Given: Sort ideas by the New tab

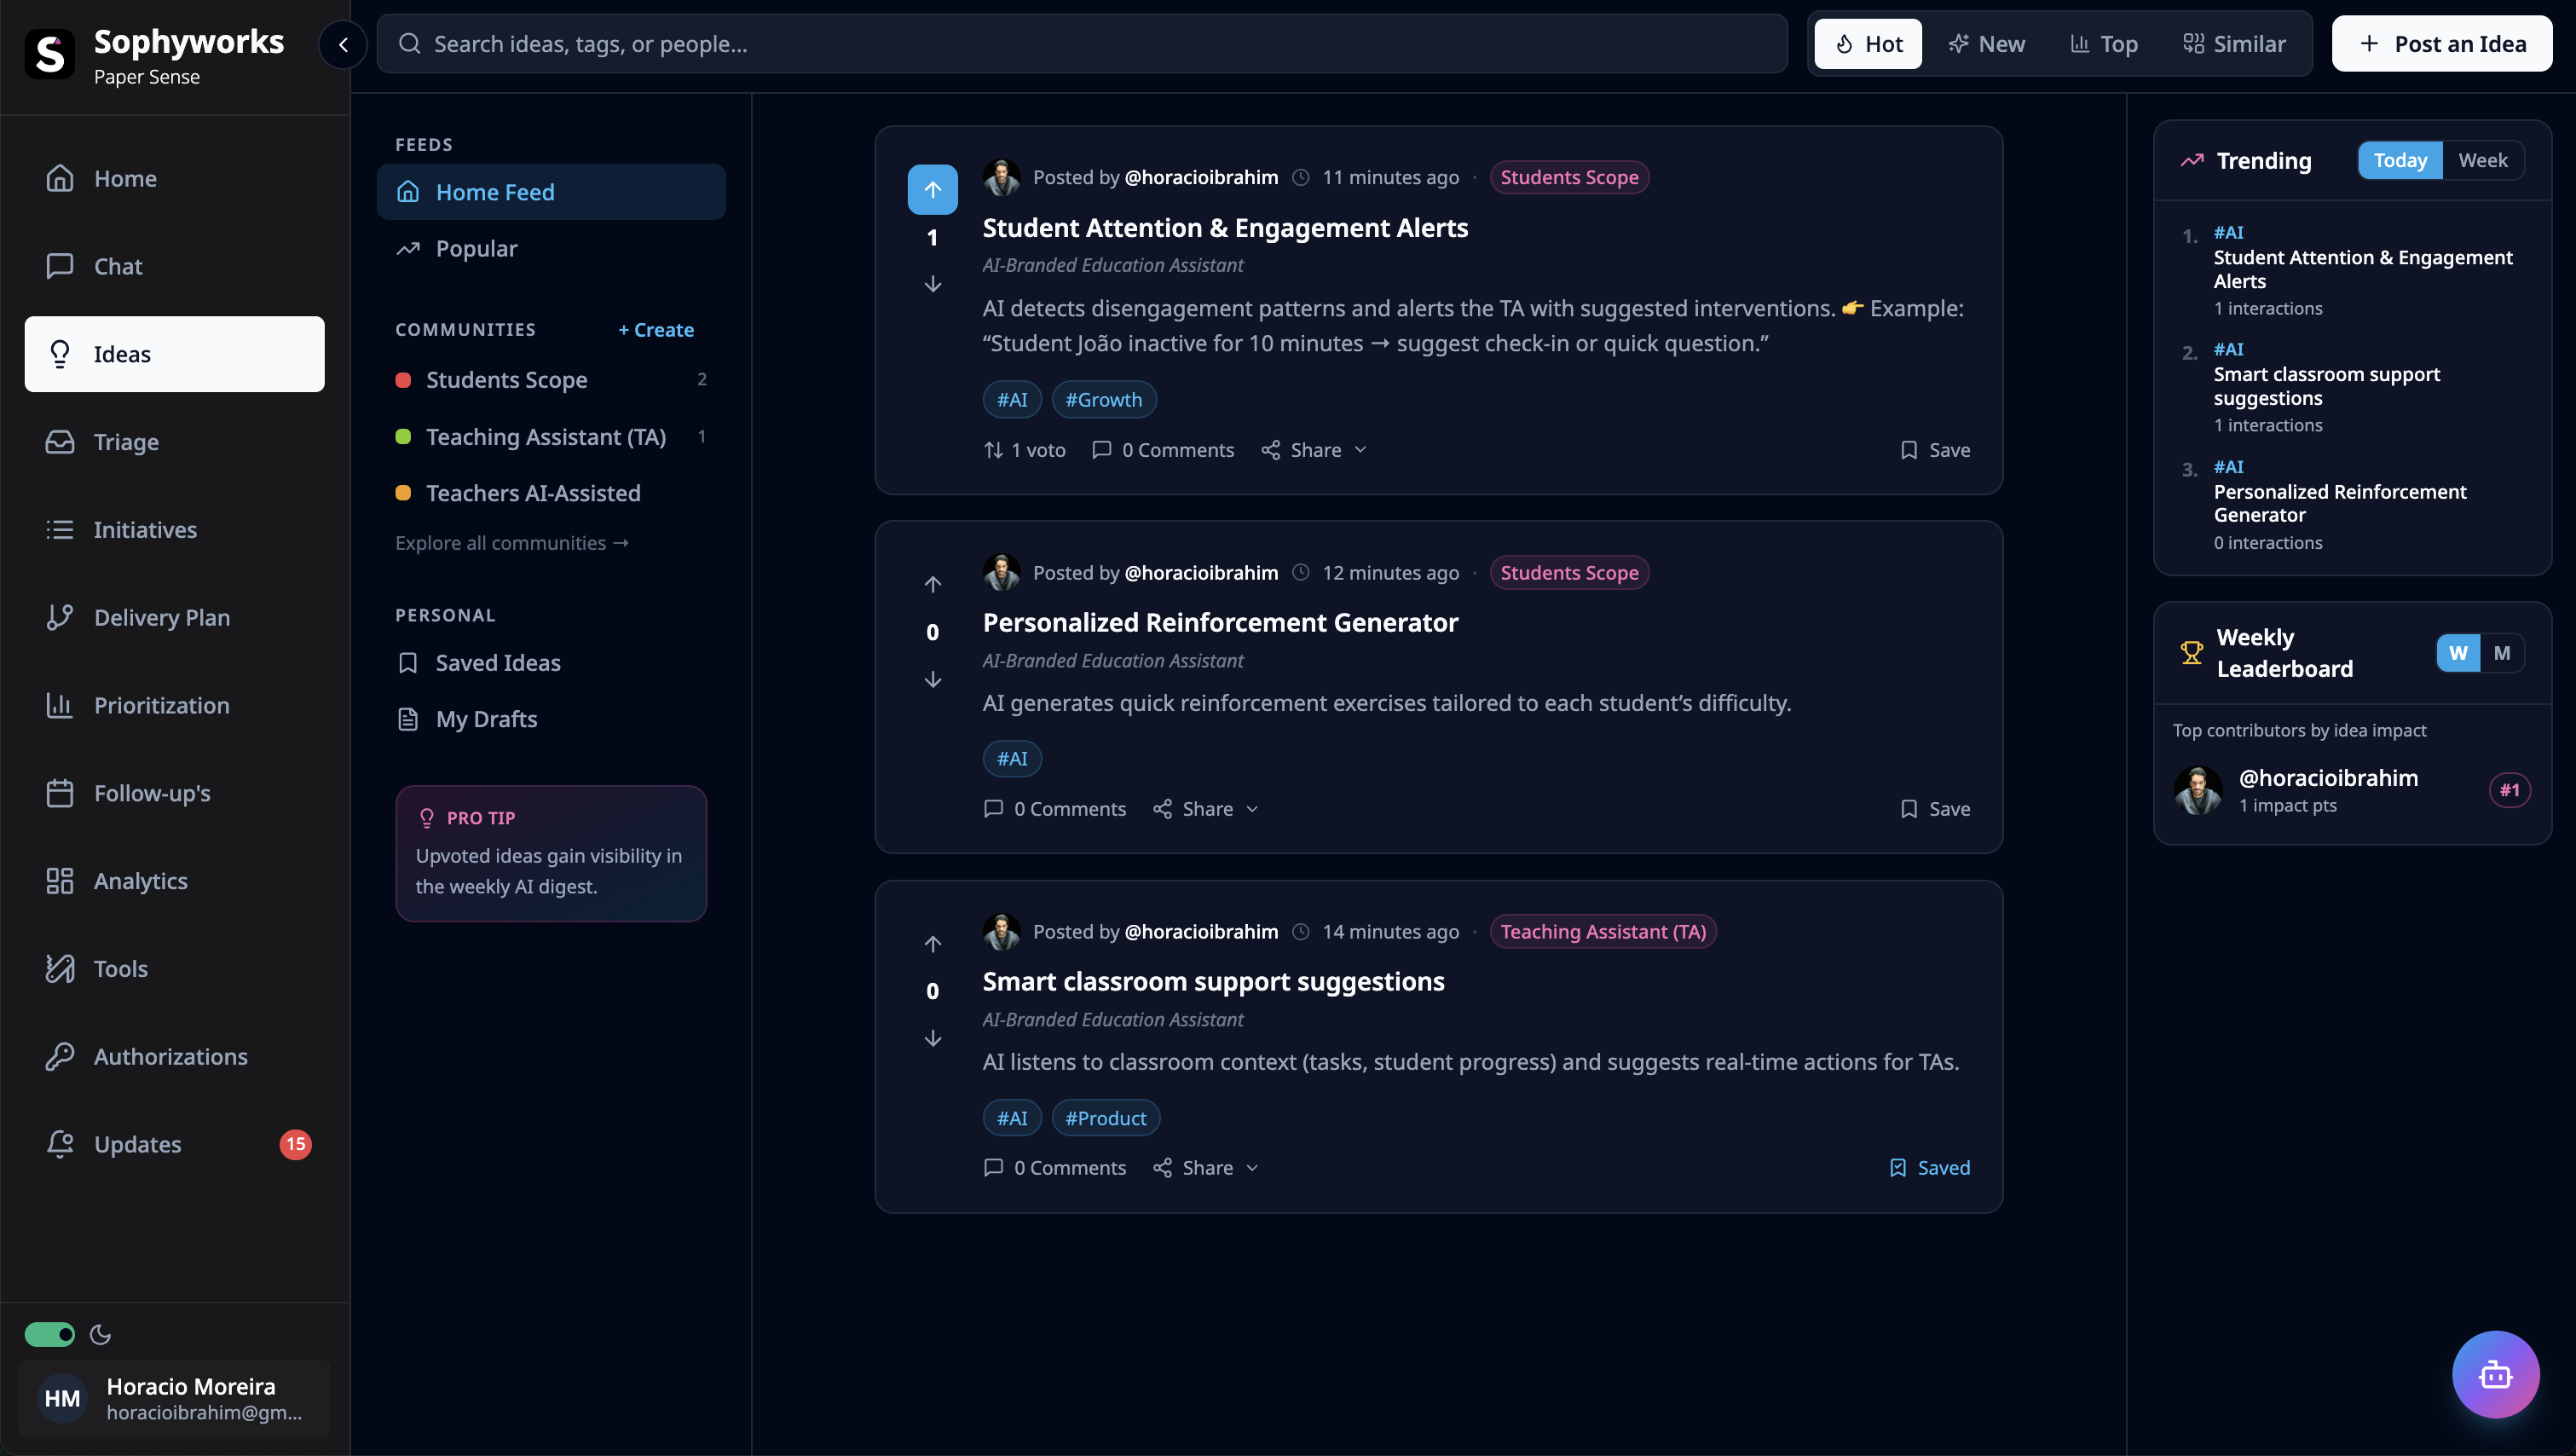Looking at the screenshot, I should [x=1986, y=44].
